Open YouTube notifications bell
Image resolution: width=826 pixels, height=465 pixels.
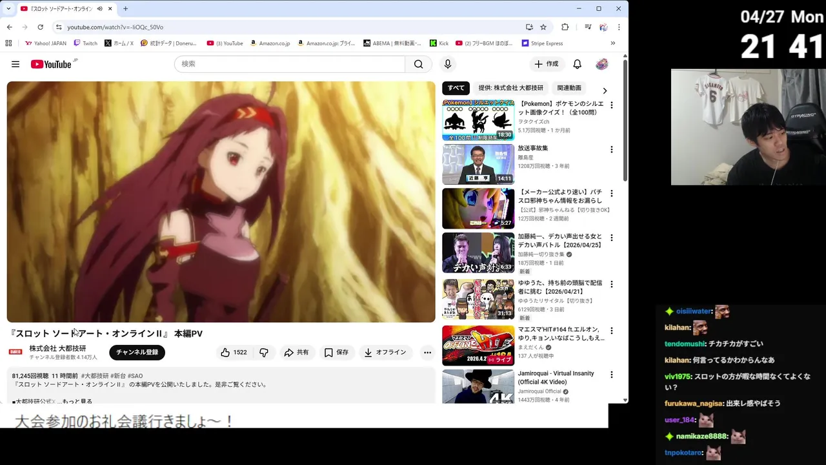(x=578, y=64)
